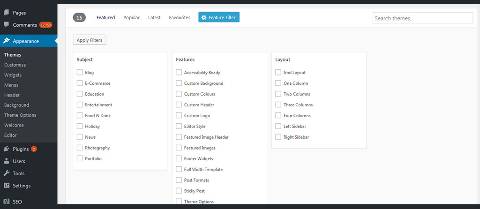The height and width of the screenshot is (209, 480).
Task: Open the Appearance menu label
Action: (x=26, y=41)
